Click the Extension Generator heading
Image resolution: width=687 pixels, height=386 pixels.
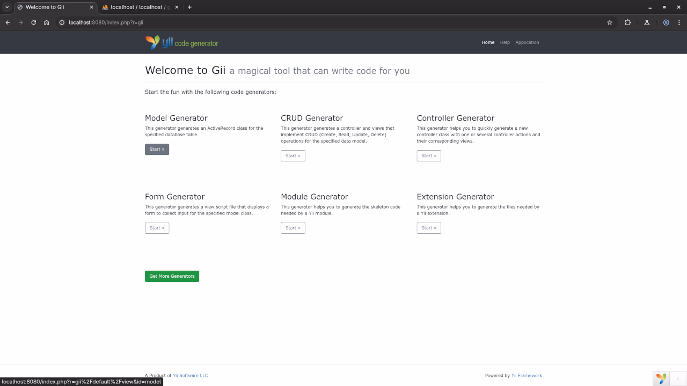click(455, 197)
